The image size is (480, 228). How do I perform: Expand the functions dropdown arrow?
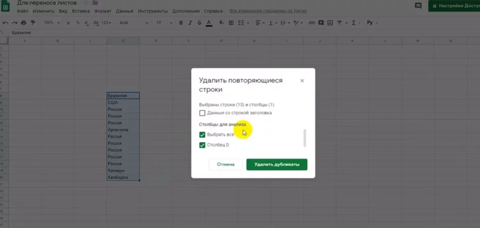click(x=359, y=23)
